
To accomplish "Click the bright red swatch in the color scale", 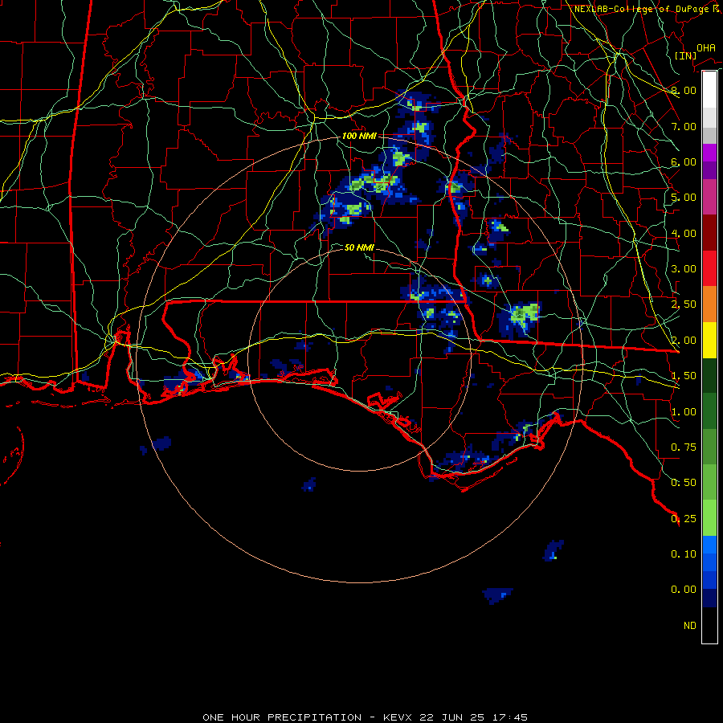I will pyautogui.click(x=709, y=268).
